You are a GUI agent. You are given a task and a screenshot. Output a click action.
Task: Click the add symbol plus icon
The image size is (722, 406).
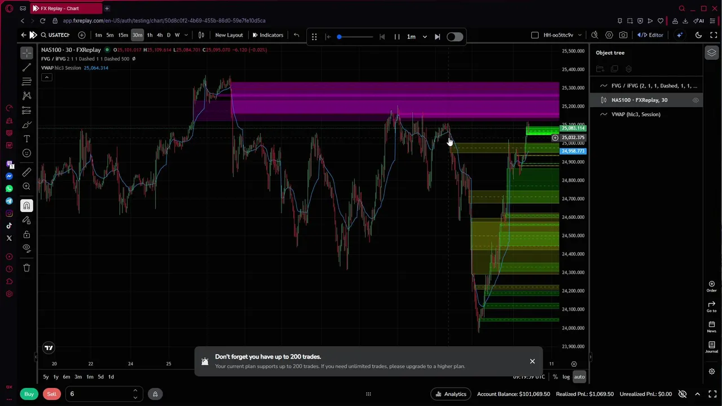pyautogui.click(x=82, y=35)
